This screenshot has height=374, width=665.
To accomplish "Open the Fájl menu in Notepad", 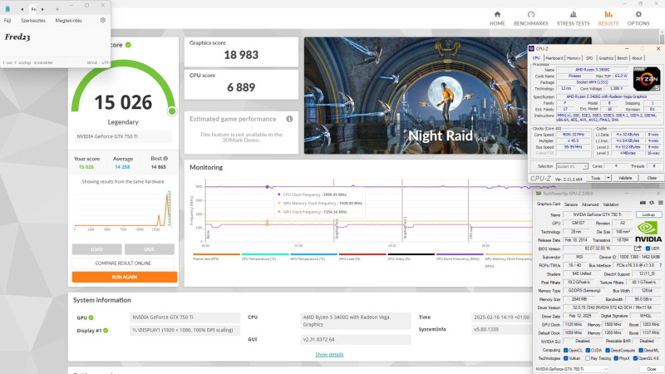I will (x=7, y=20).
